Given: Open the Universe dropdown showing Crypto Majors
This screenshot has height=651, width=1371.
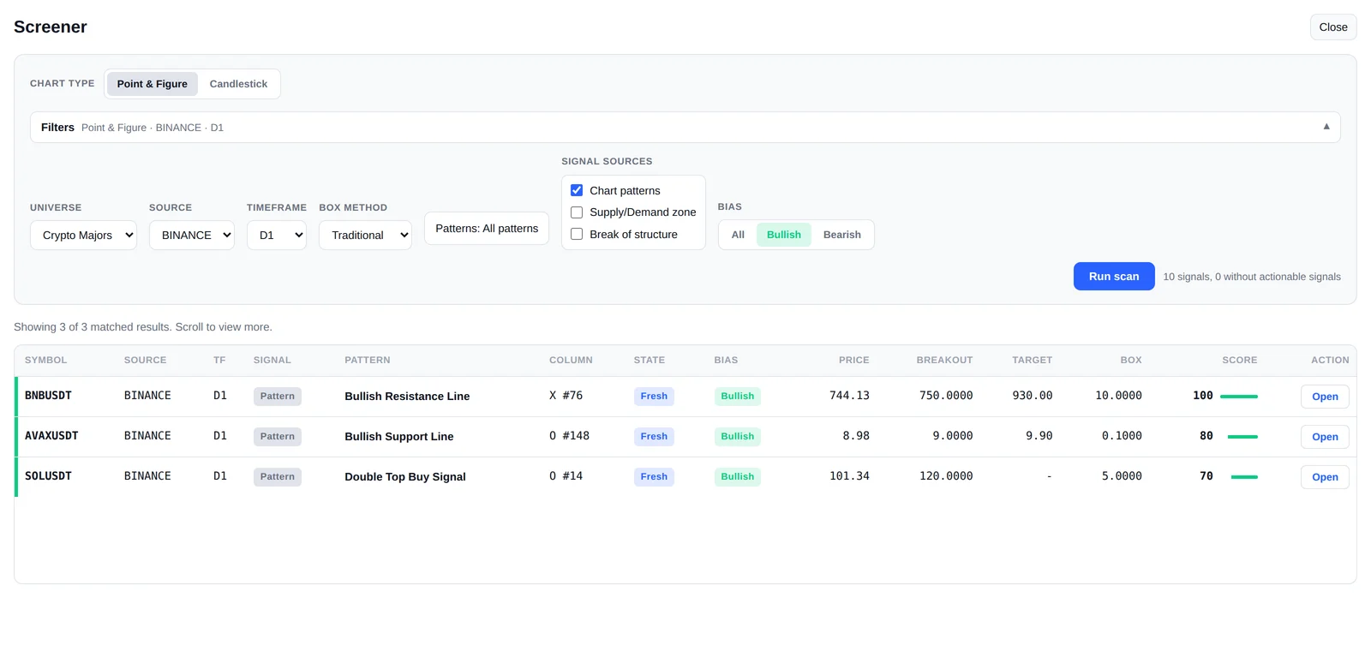Looking at the screenshot, I should tap(83, 236).
